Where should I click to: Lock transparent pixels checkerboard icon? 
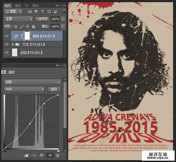[16, 26]
